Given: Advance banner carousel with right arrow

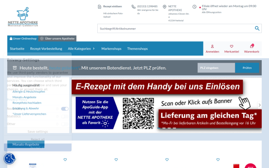Looking at the screenshot, I should tap(260, 105).
